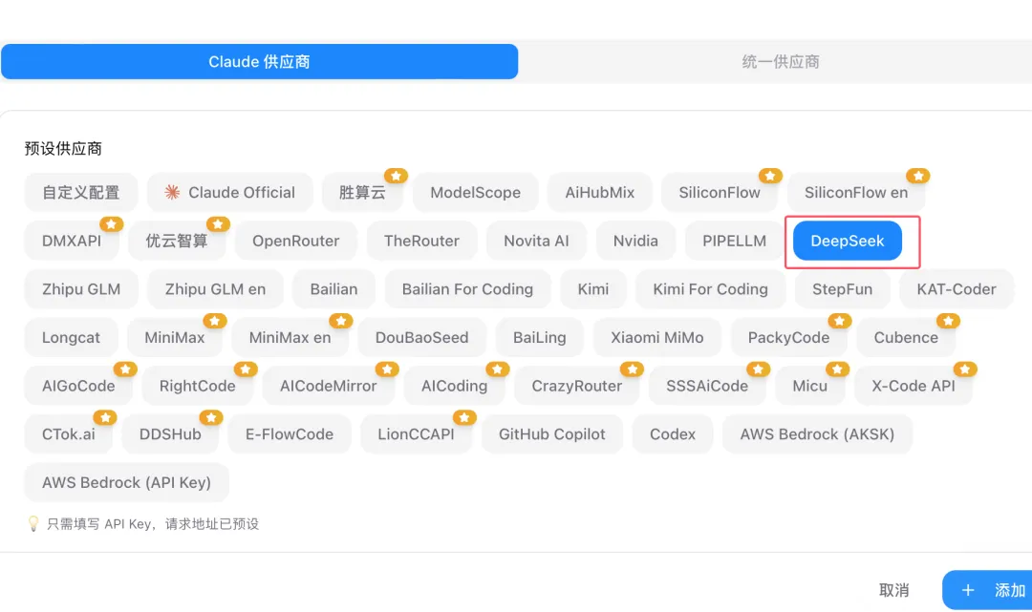Select the highlighted DeepSeek provider

[848, 241]
